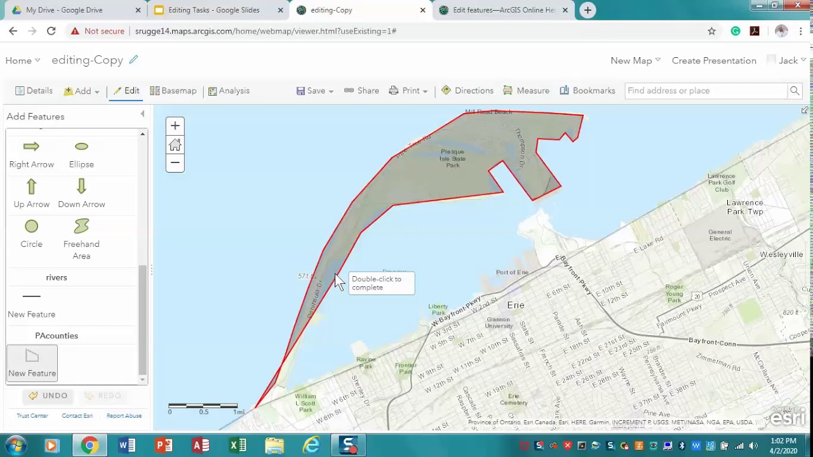Image resolution: width=813 pixels, height=457 pixels.
Task: Open the Save dropdown
Action: [315, 91]
